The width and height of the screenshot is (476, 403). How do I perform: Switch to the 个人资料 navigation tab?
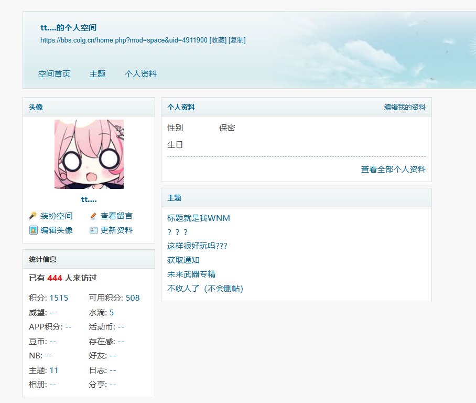click(x=140, y=74)
